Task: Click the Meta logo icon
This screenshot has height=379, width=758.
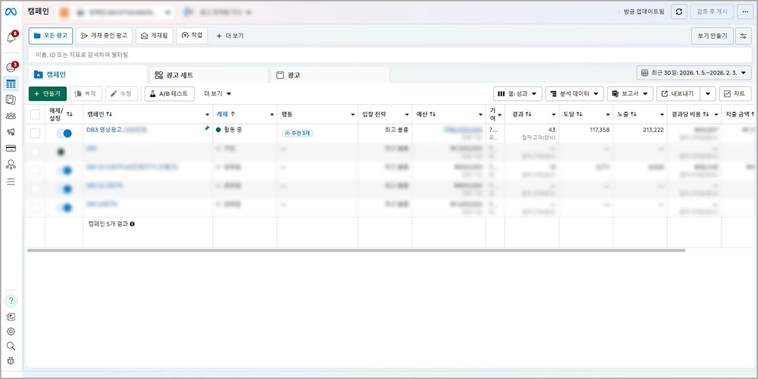Action: tap(11, 11)
